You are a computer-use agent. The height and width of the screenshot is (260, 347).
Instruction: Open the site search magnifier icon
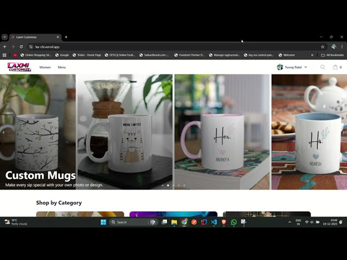pyautogui.click(x=323, y=67)
